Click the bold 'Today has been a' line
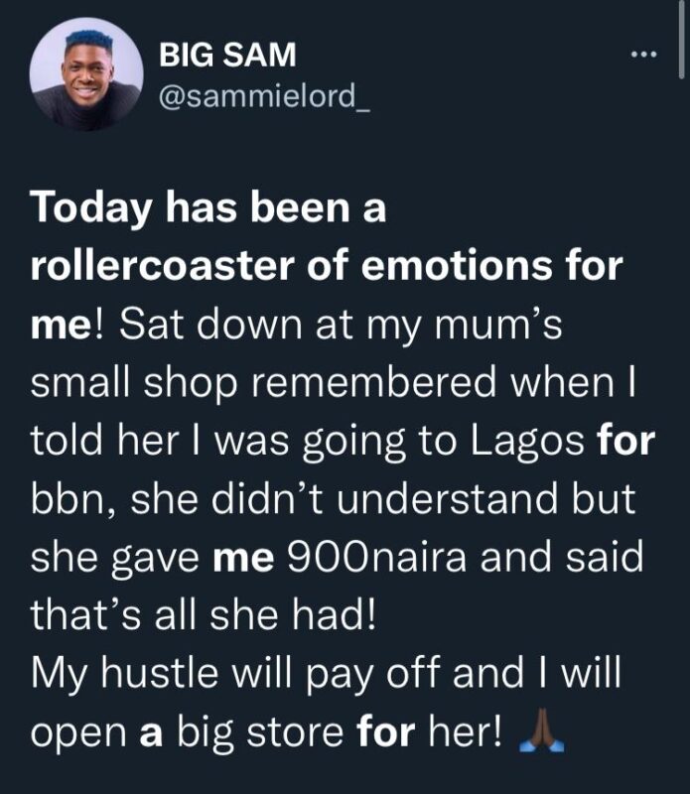This screenshot has height=794, width=690. pos(207,211)
